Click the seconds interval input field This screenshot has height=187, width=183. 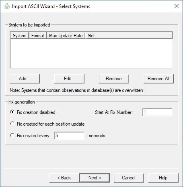(69, 136)
